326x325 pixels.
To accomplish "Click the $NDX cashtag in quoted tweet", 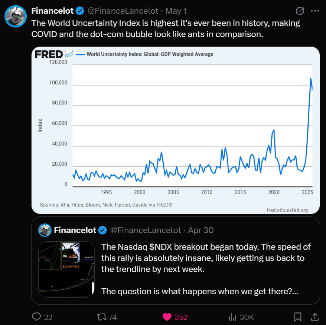I will (x=161, y=247).
